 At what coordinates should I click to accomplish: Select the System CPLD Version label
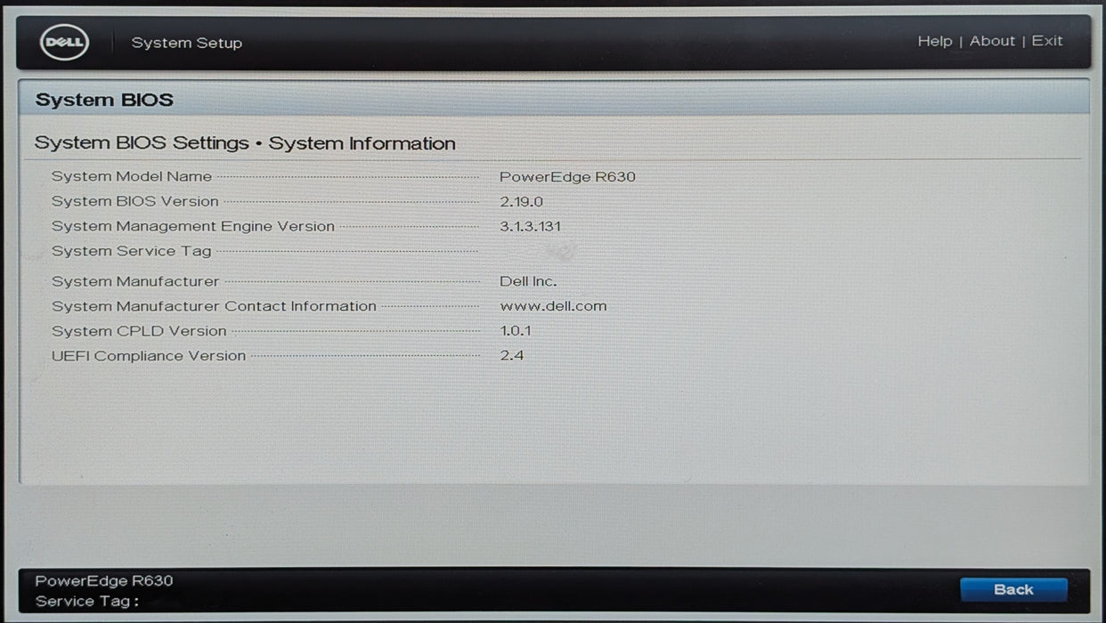[x=139, y=331]
